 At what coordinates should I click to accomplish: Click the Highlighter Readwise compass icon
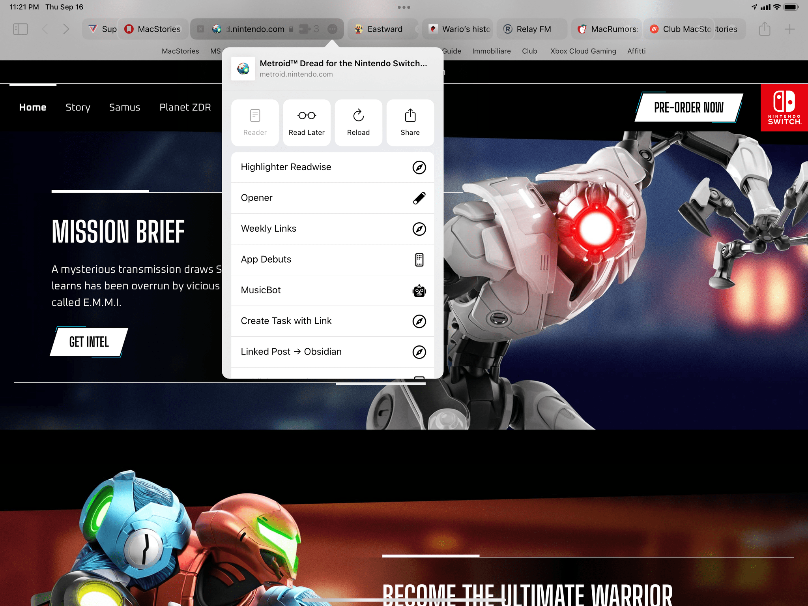point(419,167)
